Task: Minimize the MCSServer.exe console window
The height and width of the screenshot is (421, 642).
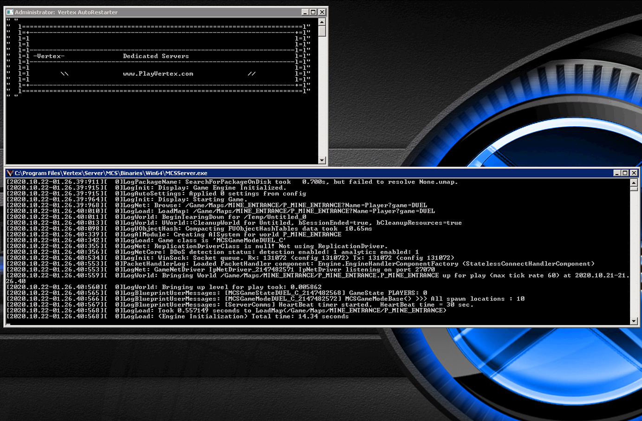Action: 617,173
